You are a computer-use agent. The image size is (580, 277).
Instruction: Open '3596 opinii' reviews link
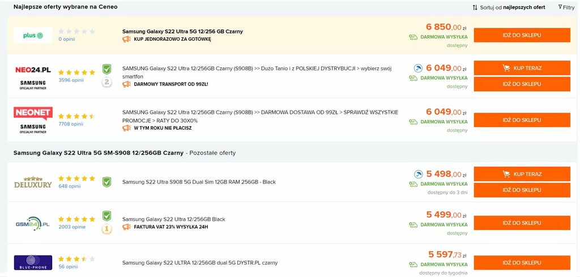pyautogui.click(x=71, y=80)
